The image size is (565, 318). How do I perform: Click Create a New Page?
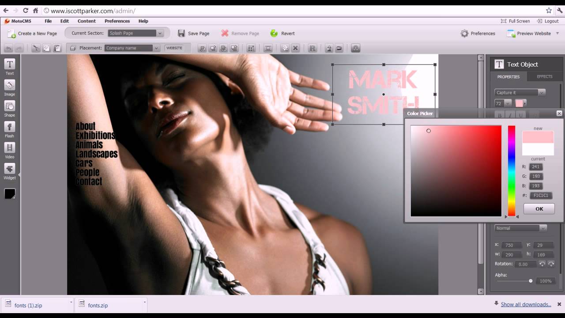(x=32, y=34)
